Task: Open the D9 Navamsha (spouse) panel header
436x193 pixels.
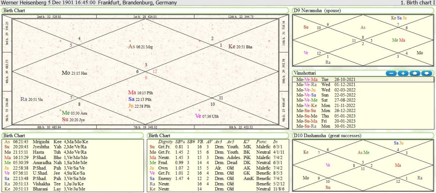Action: click(x=318, y=10)
